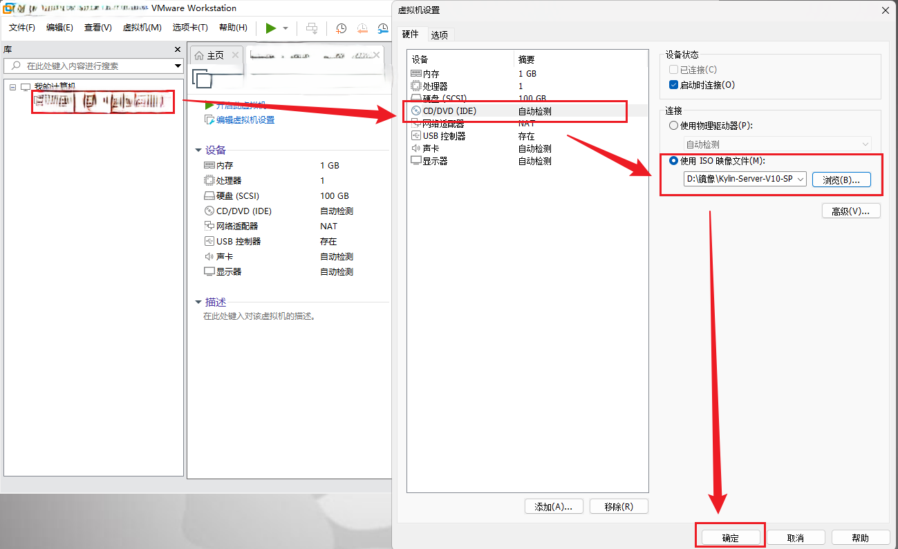898x549 pixels.
Task: Open 选项卡(T) menu
Action: pos(190,28)
